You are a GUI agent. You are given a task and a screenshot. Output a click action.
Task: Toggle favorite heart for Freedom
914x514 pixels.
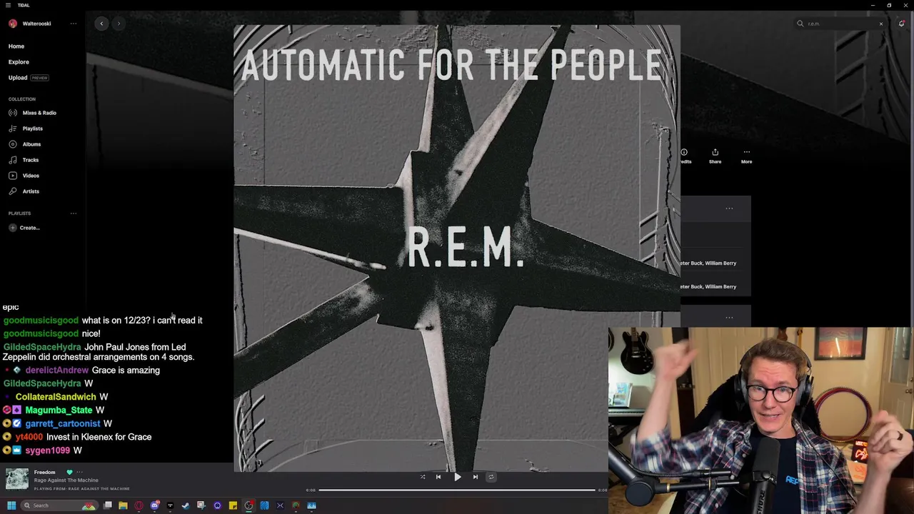tap(69, 472)
